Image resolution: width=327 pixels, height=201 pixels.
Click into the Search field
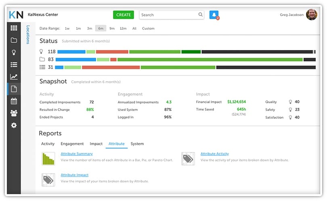[x=168, y=15]
